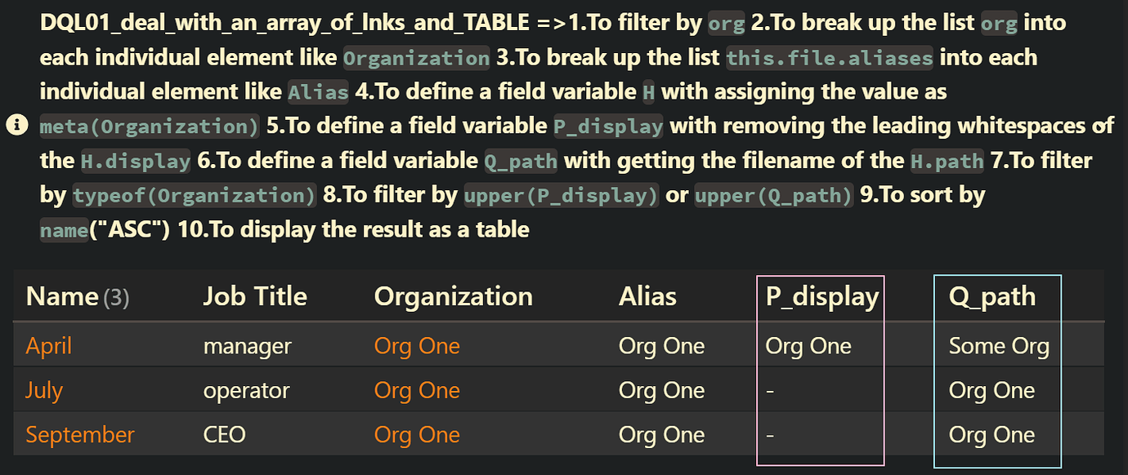Click the this.file.aliases inline code
Viewport: 1128px width, 475px height.
[x=830, y=58]
